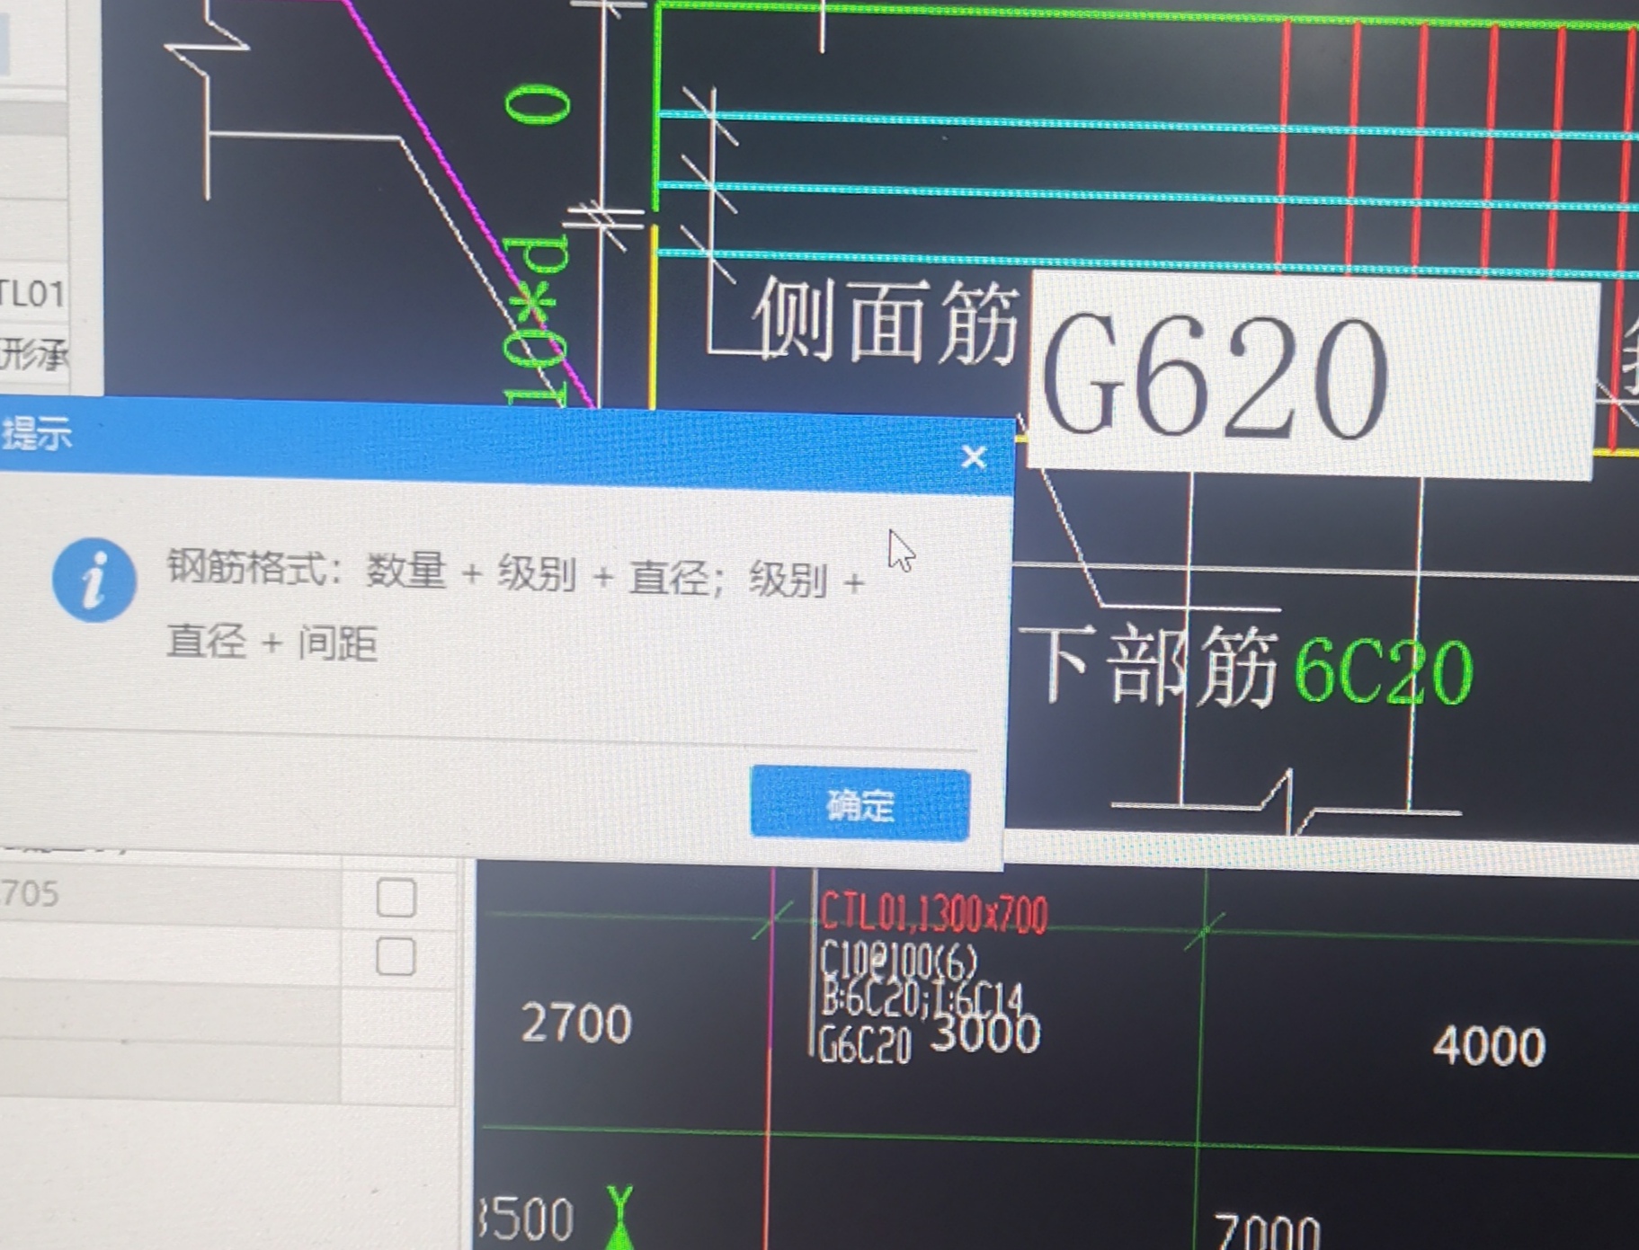Screen dimensions: 1639x1250
Task: Click the red CTL01,1300x700 beam label
Action: point(933,913)
